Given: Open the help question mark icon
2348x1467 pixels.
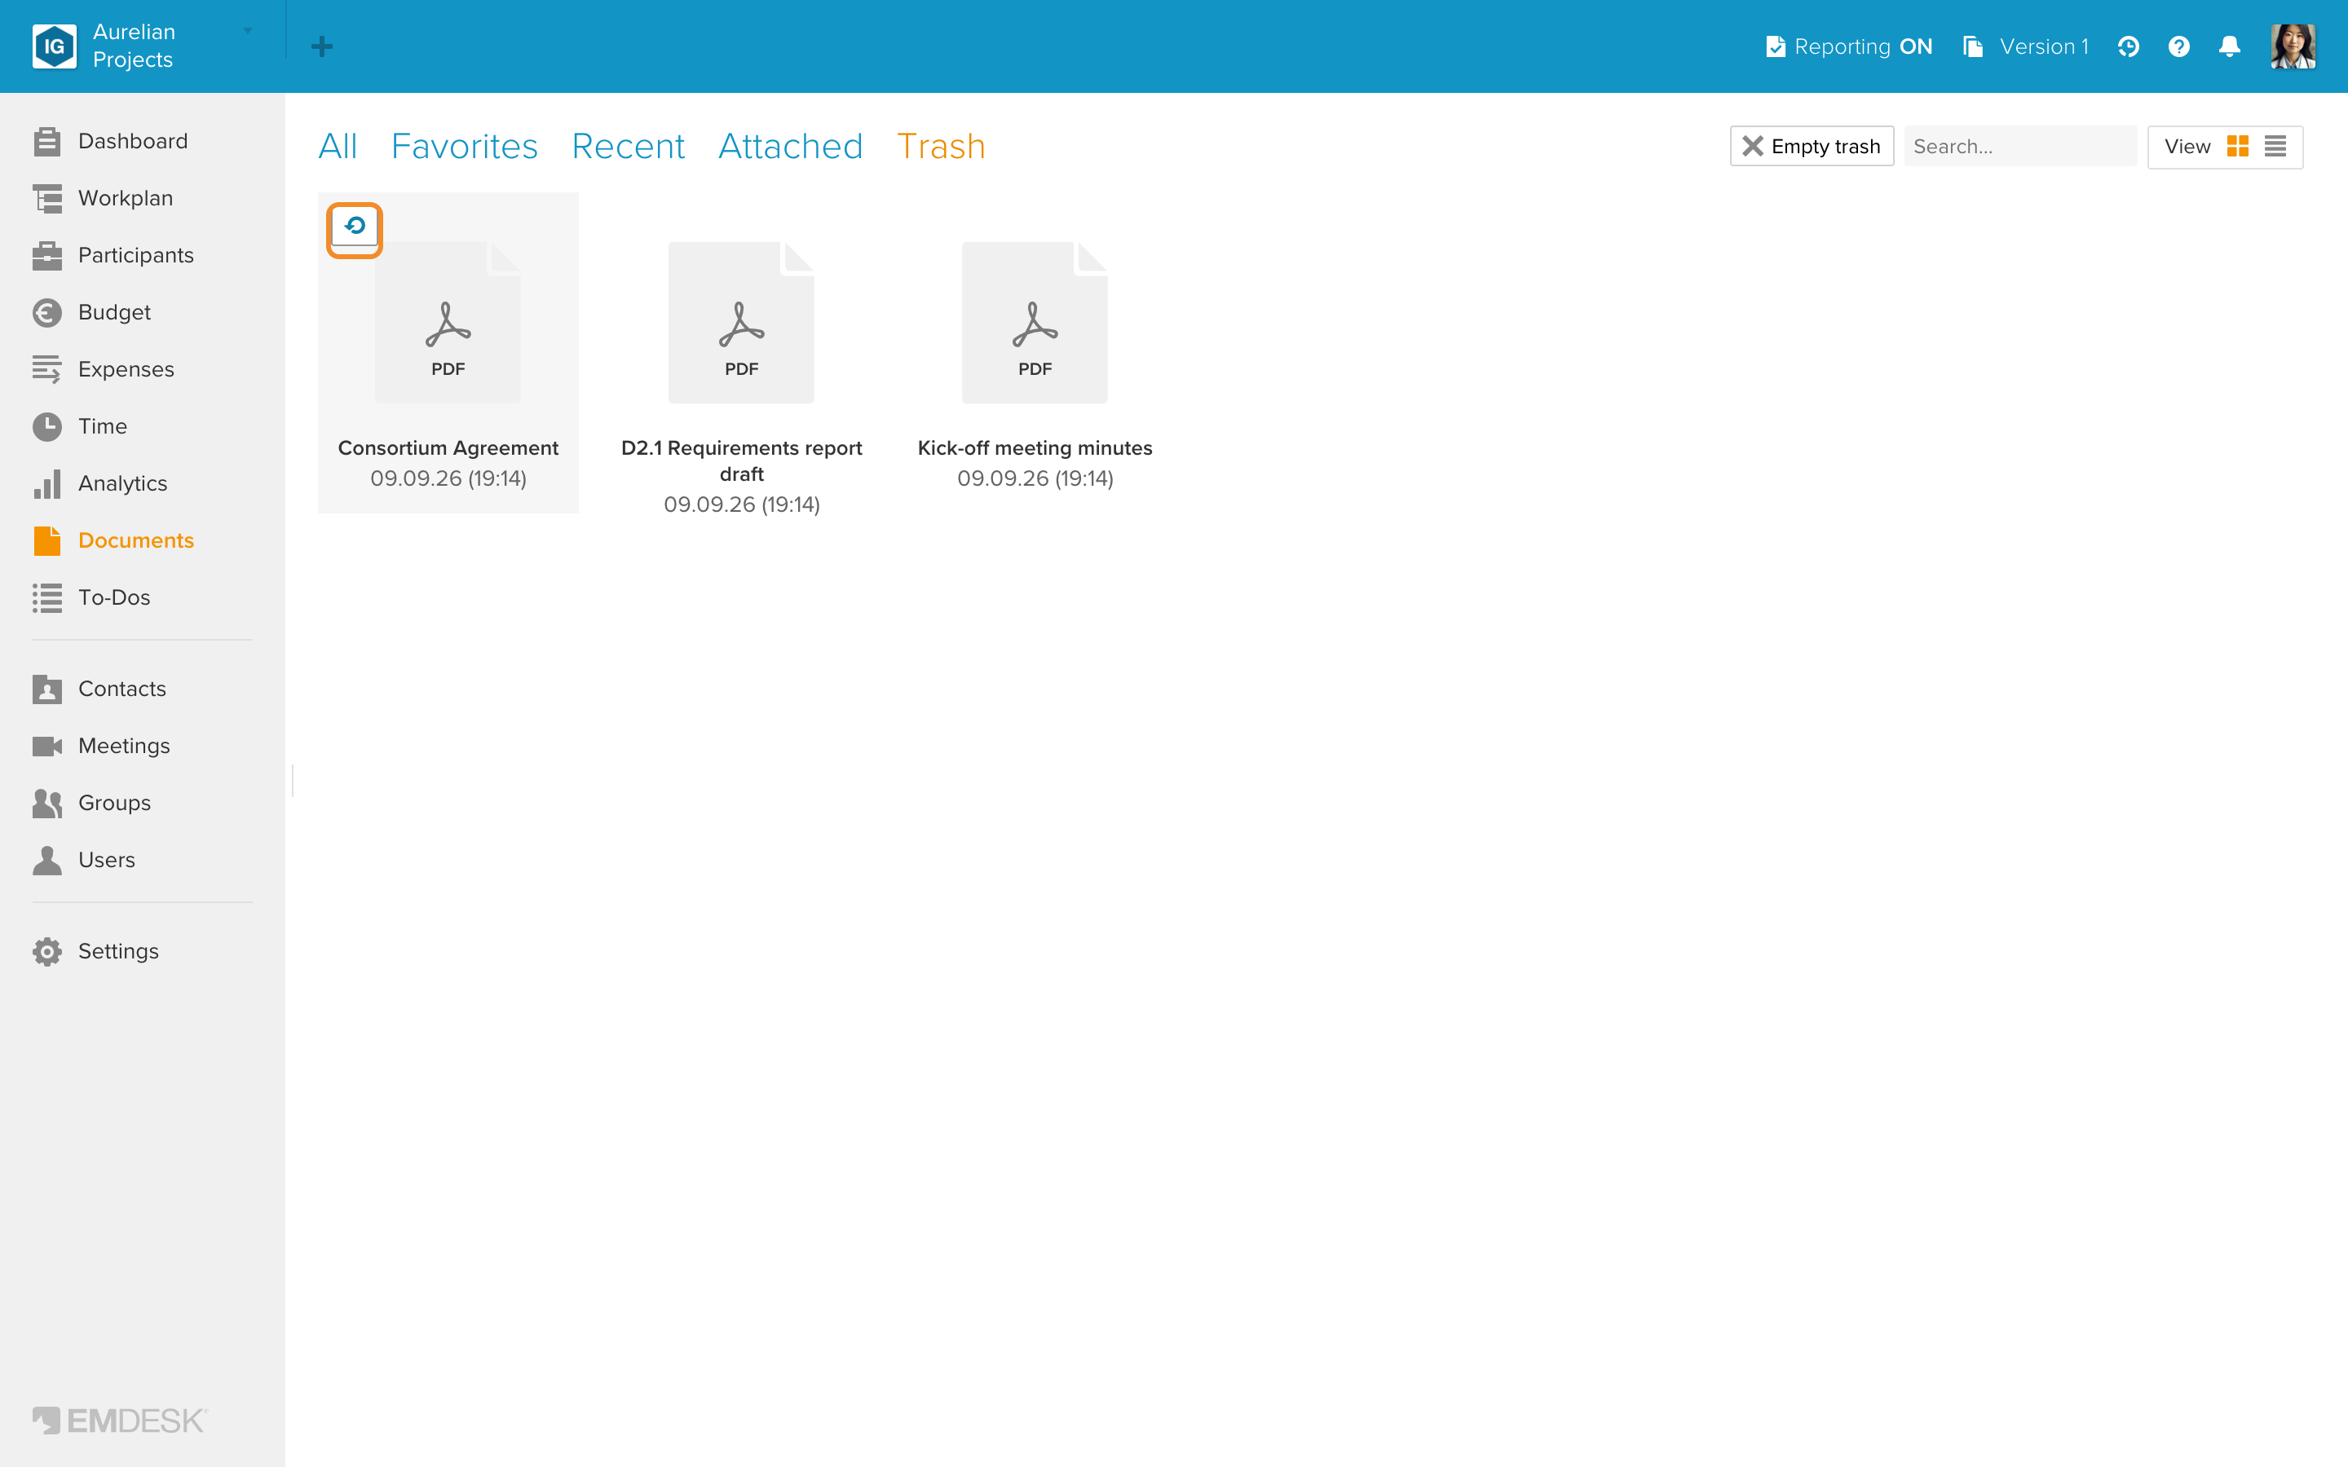Looking at the screenshot, I should tap(2178, 46).
